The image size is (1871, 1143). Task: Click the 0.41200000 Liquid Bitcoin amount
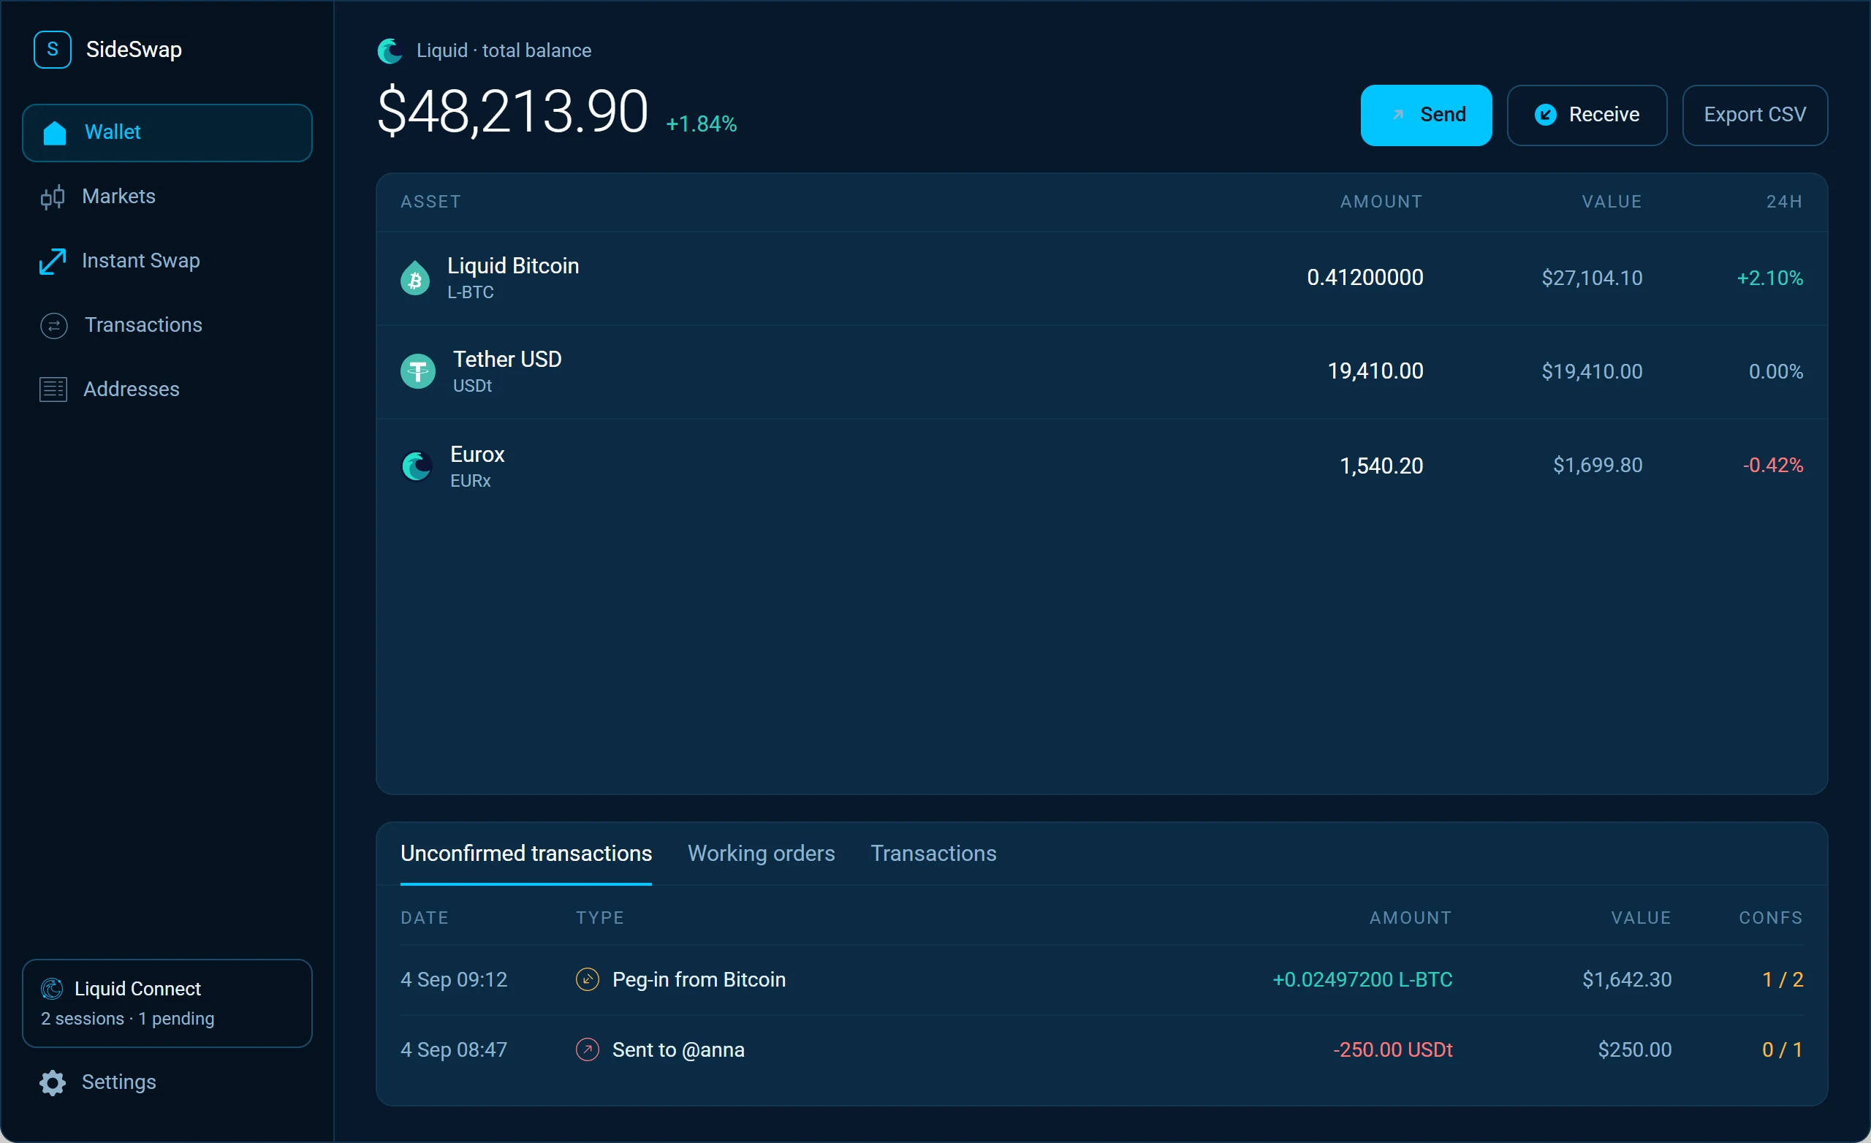coord(1365,278)
